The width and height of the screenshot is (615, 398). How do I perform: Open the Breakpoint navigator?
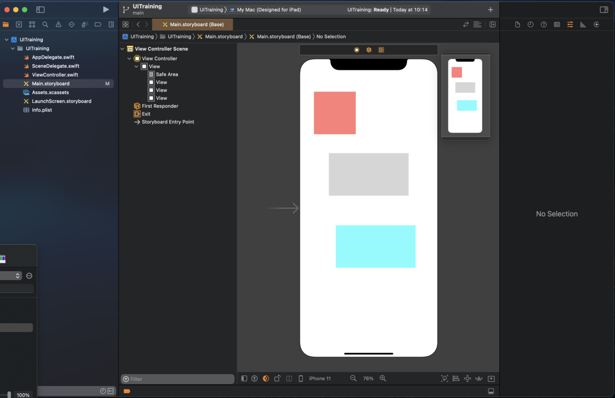(x=98, y=24)
